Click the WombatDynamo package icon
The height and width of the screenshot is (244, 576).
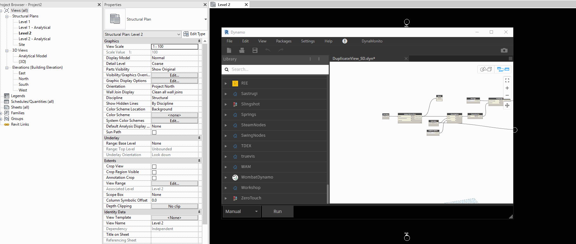pos(235,177)
